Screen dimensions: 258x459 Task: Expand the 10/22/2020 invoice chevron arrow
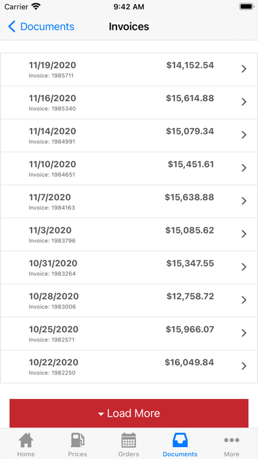pyautogui.click(x=244, y=366)
